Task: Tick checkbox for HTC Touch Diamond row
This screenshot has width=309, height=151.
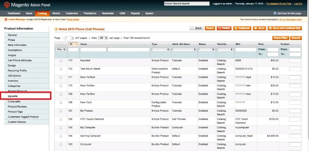Action: 61,119
